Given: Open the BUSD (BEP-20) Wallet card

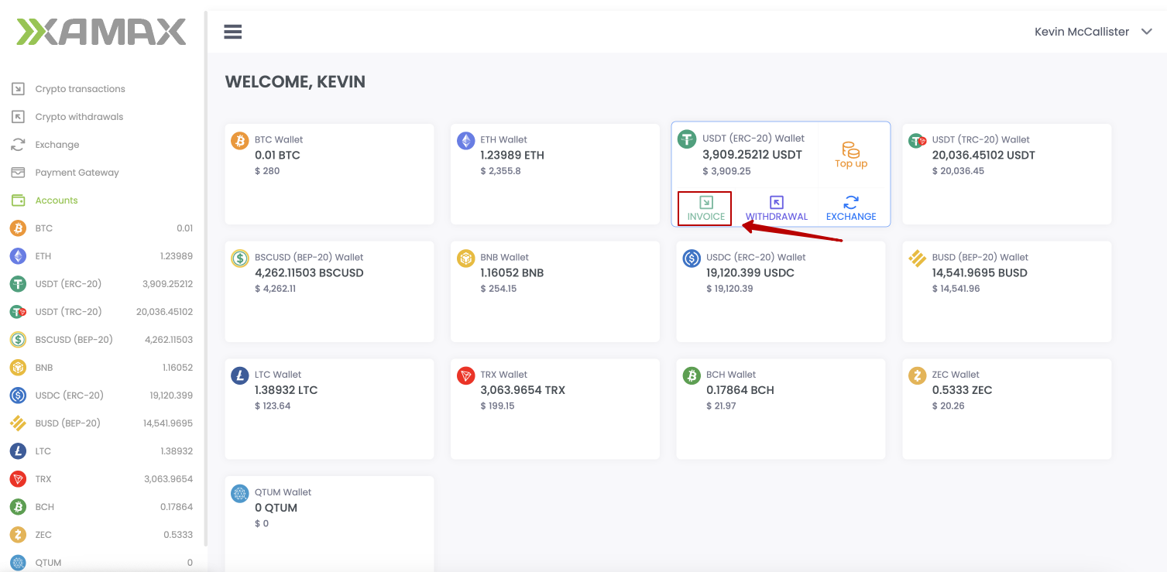Looking at the screenshot, I should coord(1007,292).
